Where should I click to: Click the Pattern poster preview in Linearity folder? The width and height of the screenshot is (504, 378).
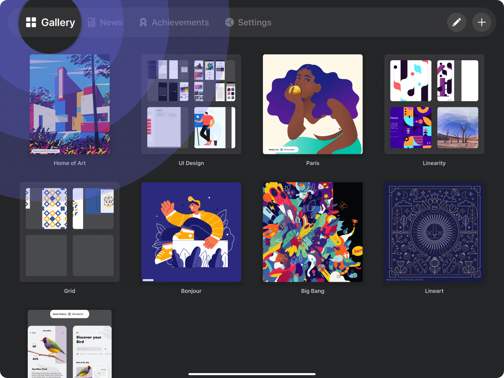pos(411,128)
